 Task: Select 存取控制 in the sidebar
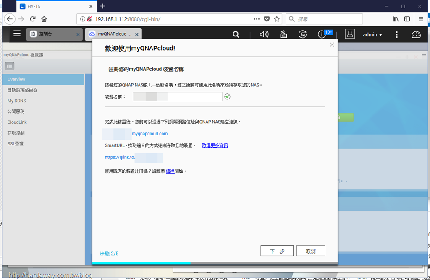43,133
